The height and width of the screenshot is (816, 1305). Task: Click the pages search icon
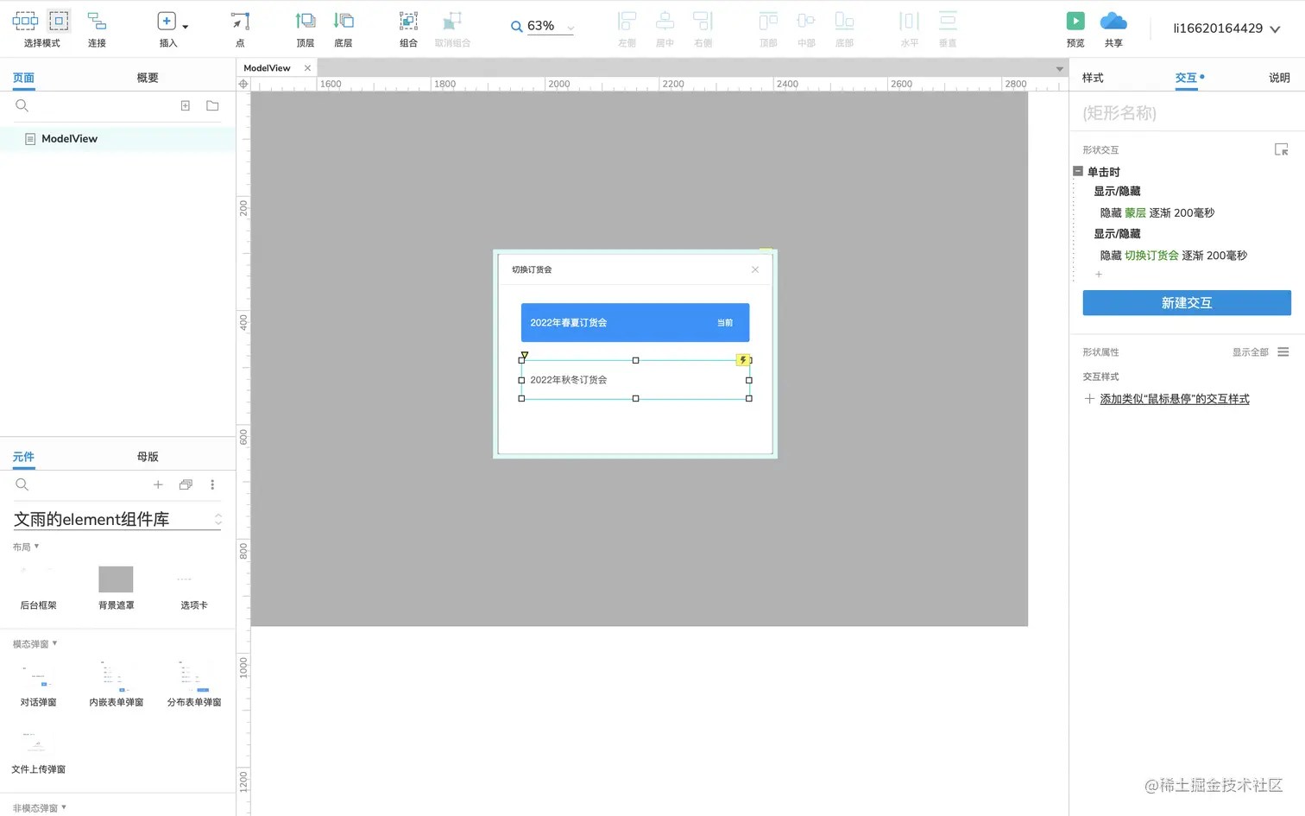pos(22,105)
